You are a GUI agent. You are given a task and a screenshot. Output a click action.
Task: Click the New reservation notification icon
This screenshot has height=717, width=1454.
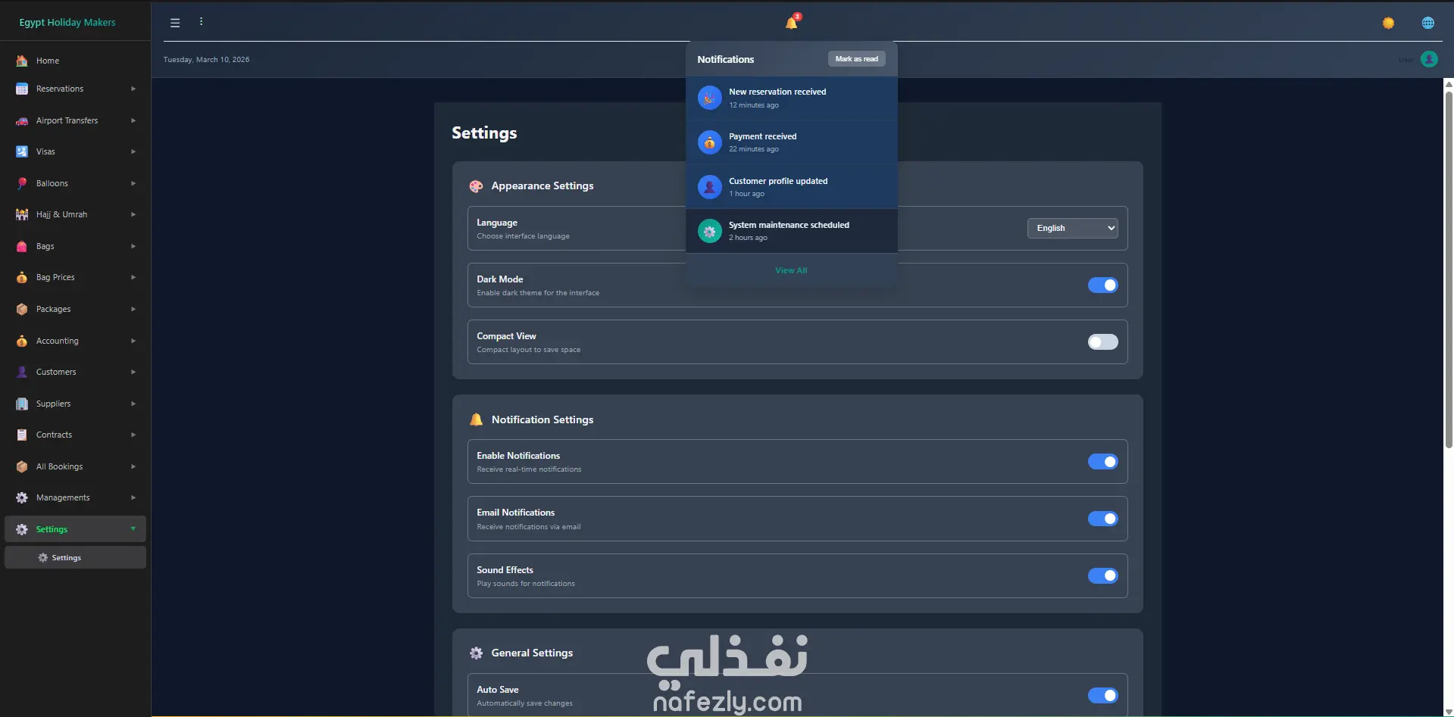pyautogui.click(x=709, y=98)
